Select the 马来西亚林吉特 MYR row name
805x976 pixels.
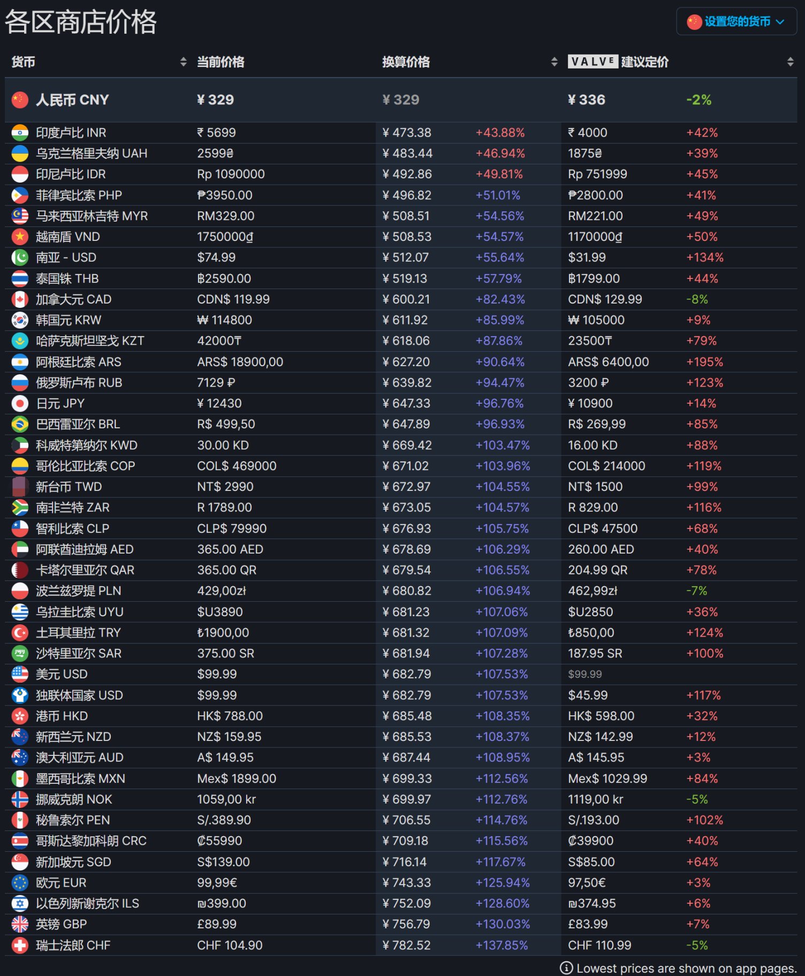point(92,216)
